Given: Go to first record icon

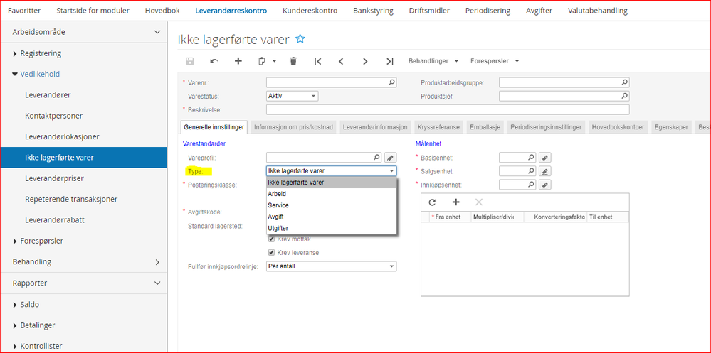Looking at the screenshot, I should pos(318,61).
